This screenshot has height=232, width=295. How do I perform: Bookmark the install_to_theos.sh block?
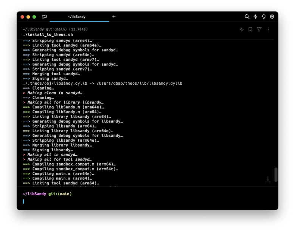[250, 29]
